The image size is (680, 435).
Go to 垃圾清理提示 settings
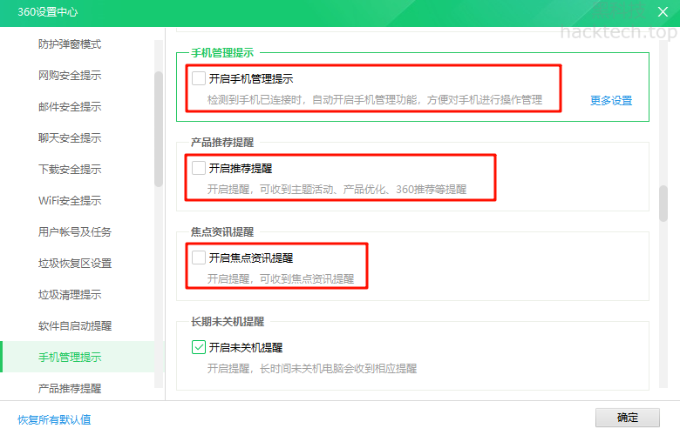[x=70, y=295]
